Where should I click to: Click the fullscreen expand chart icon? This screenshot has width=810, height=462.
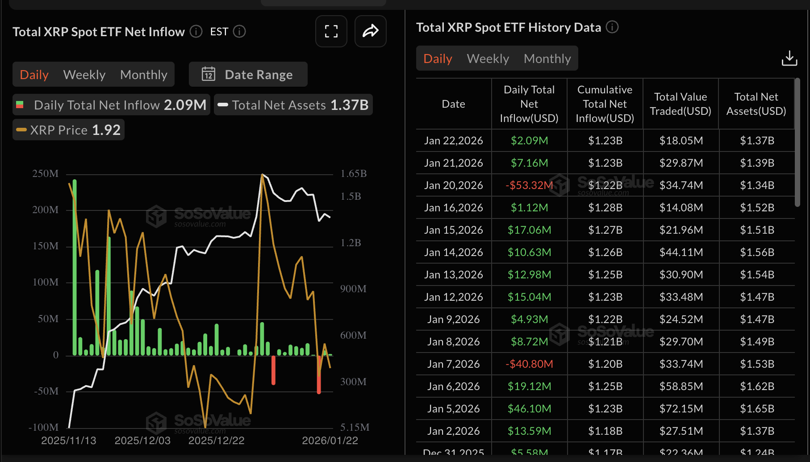click(x=331, y=31)
